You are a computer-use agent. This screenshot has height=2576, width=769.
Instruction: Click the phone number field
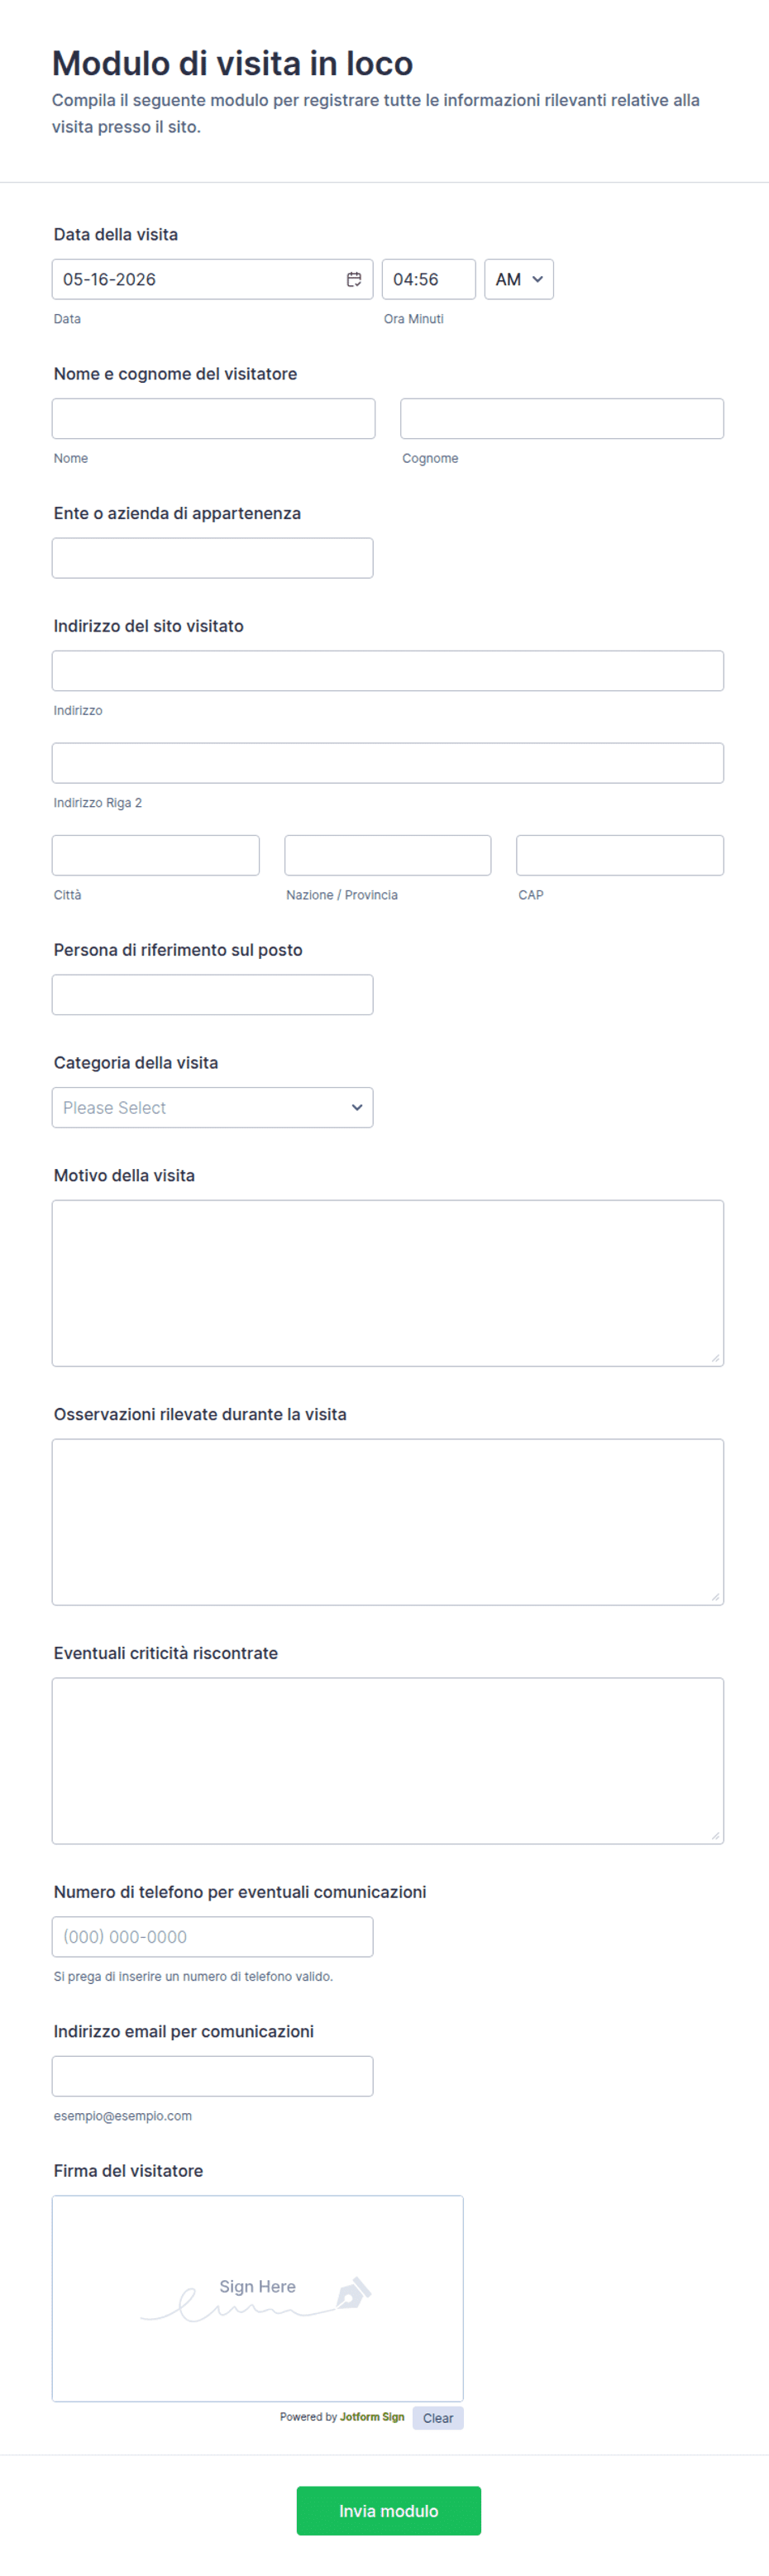tap(213, 1936)
